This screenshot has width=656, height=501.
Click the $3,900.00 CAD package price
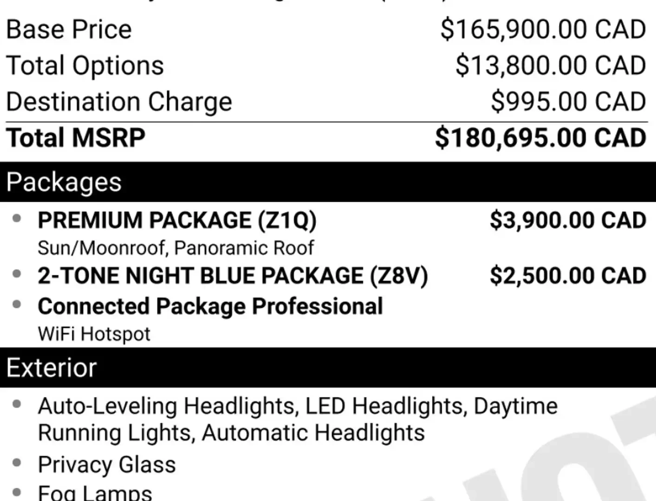pyautogui.click(x=568, y=220)
